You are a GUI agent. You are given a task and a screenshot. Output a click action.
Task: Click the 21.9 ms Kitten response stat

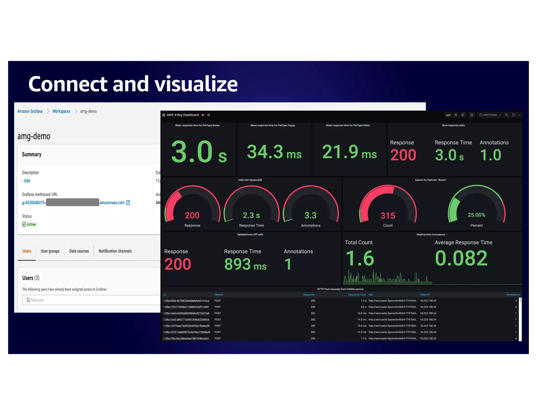349,152
